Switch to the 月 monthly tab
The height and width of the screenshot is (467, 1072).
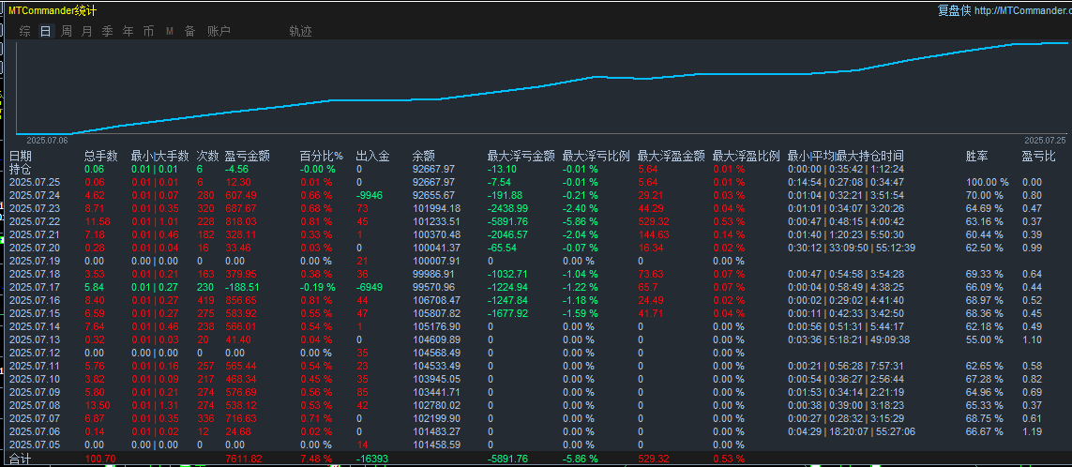pos(87,31)
